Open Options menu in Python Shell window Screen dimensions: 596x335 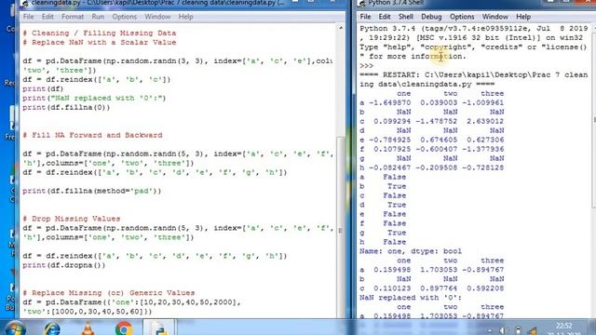tap(462, 17)
